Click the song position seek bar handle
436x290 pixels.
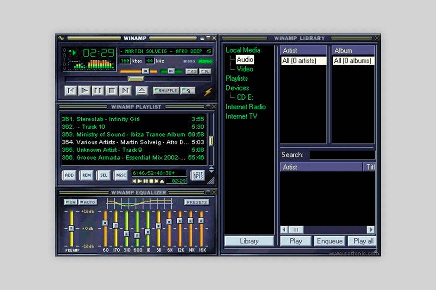(x=136, y=79)
